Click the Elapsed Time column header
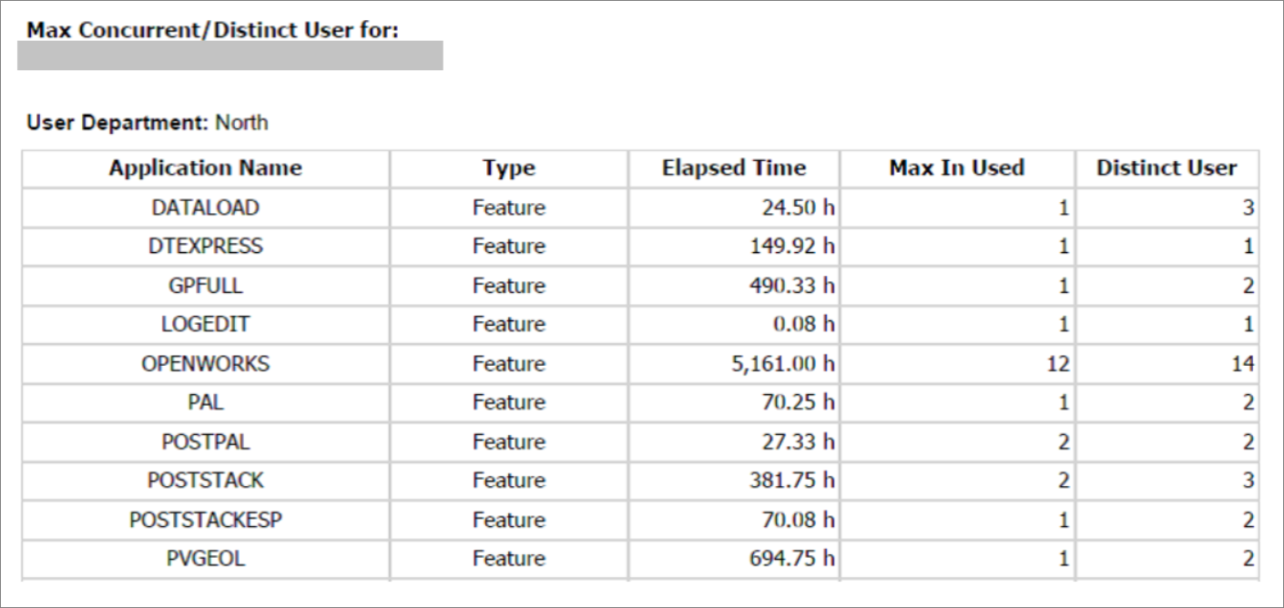 coord(733,168)
